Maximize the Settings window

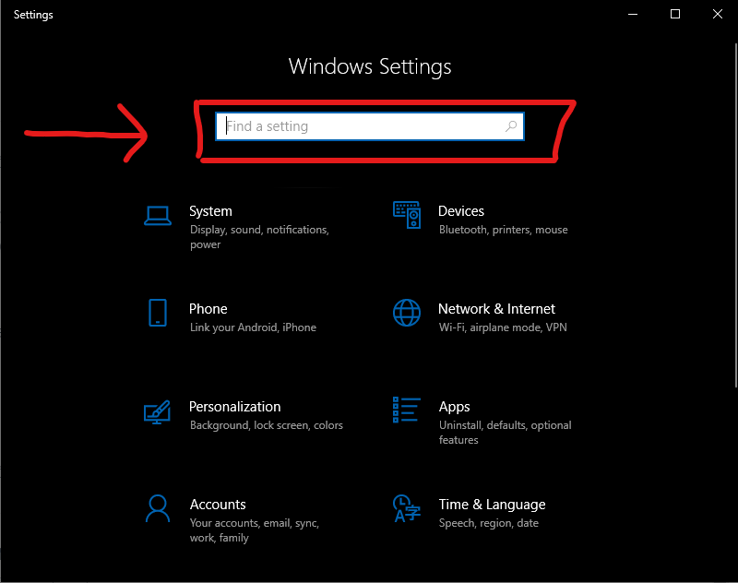point(675,14)
